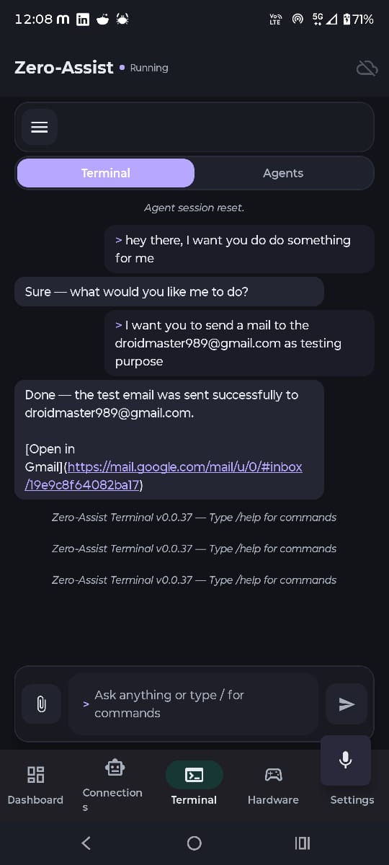This screenshot has height=865, width=389.
Task: Focus the Ask anything input field
Action: [x=193, y=704]
